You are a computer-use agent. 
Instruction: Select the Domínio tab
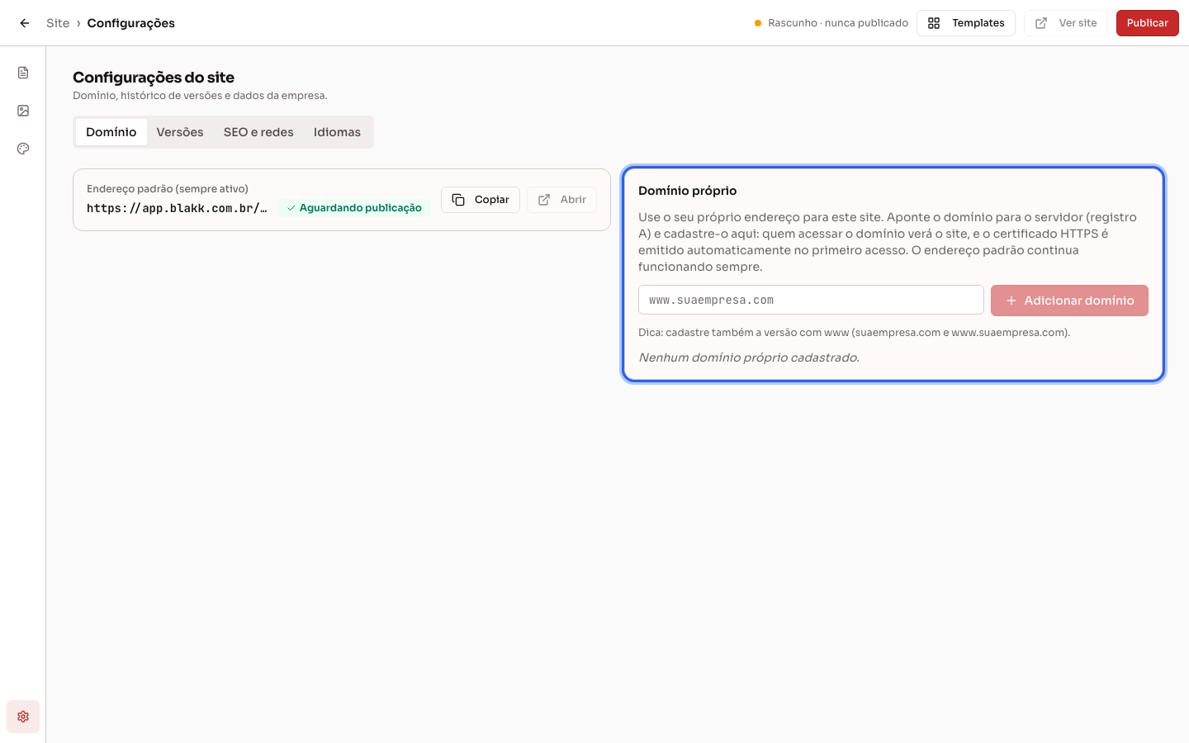(x=111, y=132)
